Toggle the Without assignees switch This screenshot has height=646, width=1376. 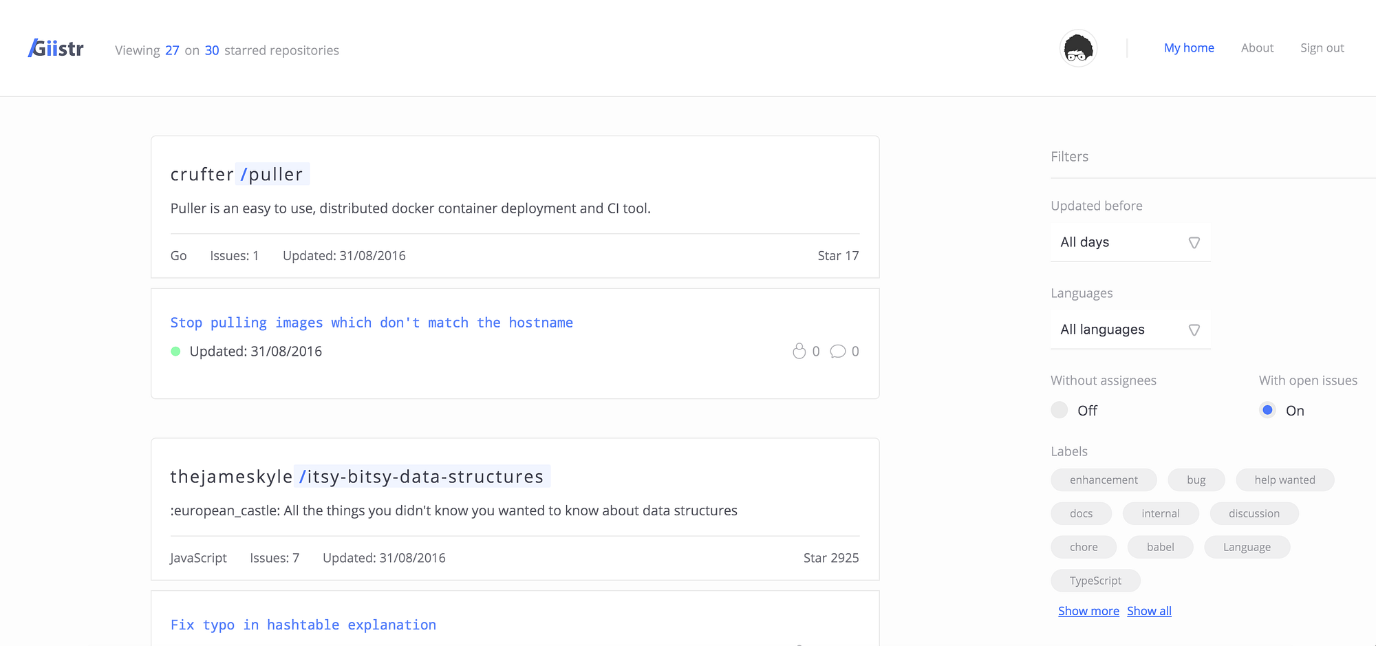click(1060, 410)
